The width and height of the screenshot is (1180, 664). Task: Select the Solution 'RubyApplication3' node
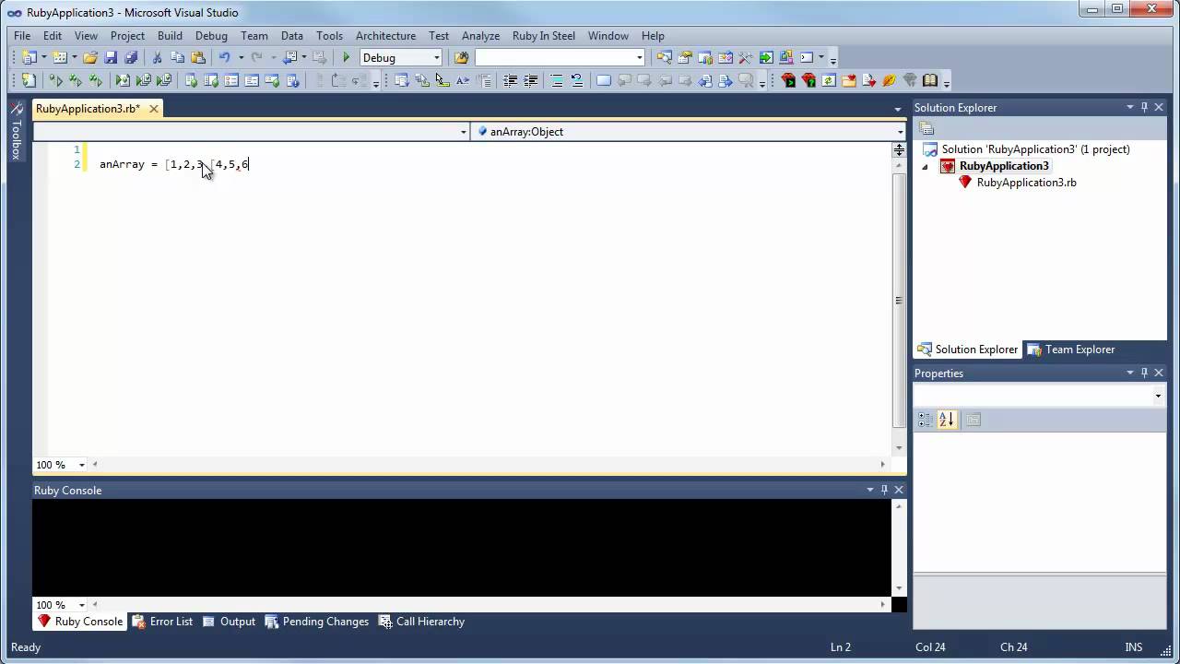(x=1035, y=149)
